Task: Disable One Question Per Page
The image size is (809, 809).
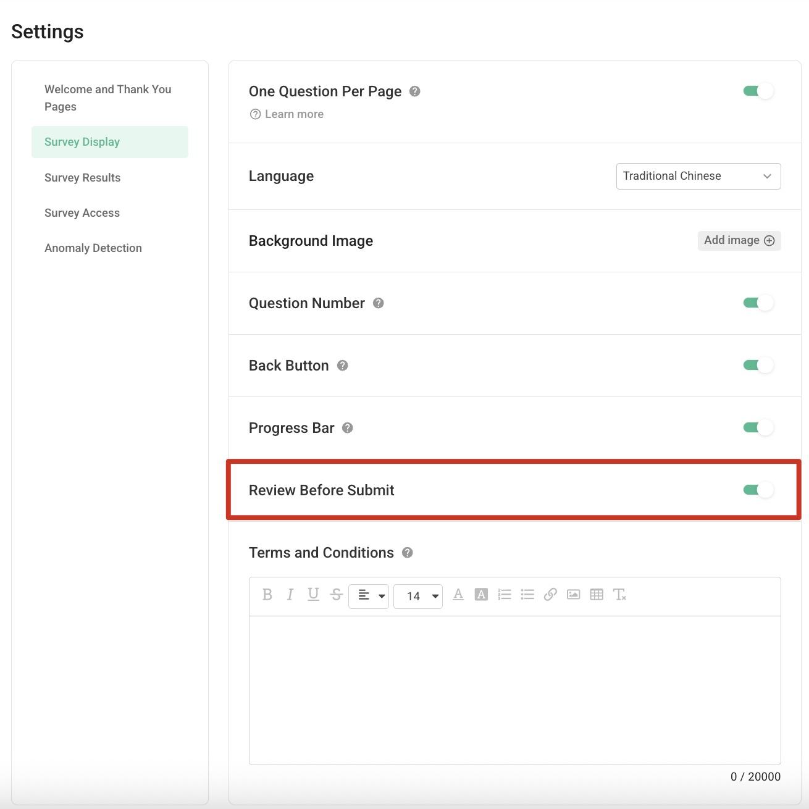Action: coord(758,90)
